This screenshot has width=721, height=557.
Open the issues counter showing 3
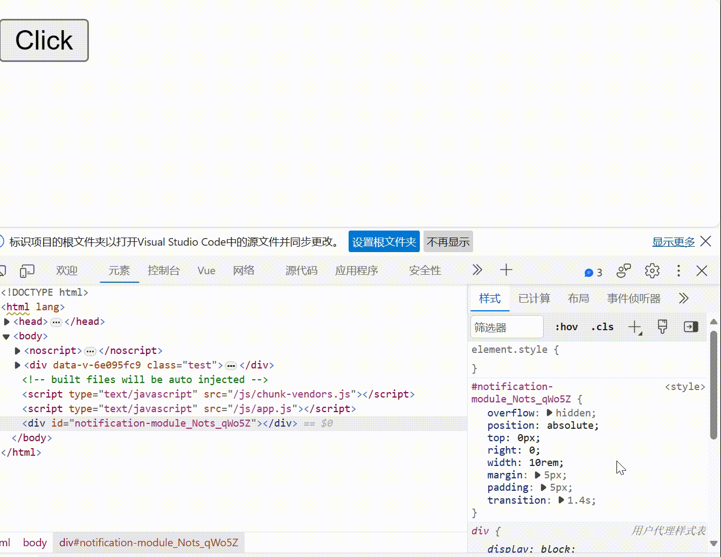[593, 272]
